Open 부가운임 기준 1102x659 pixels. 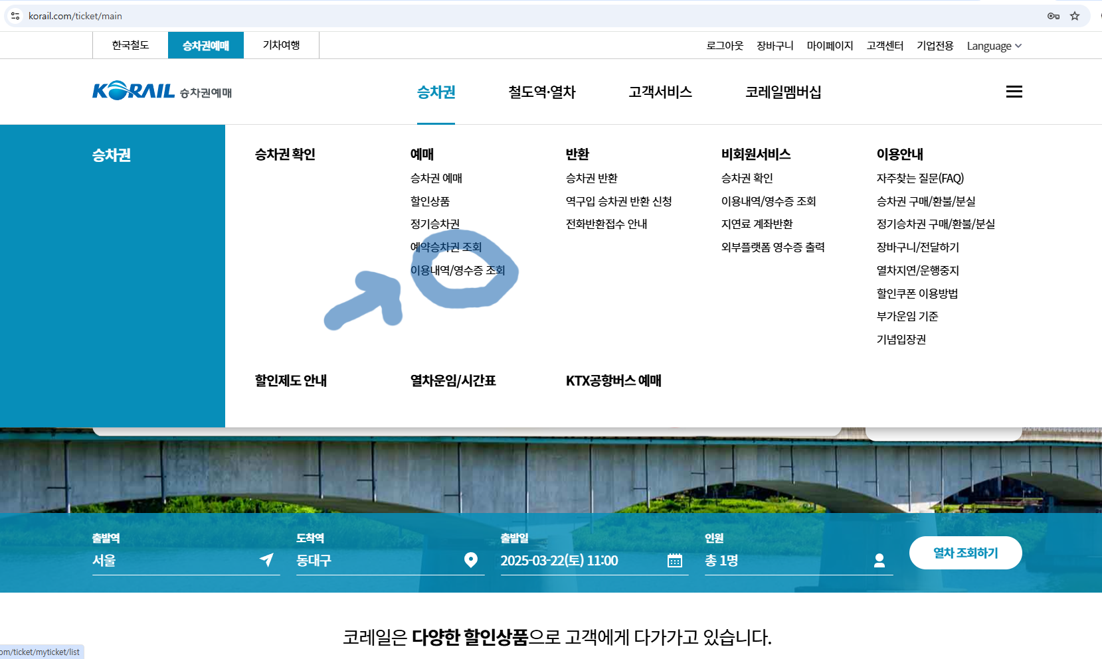[x=907, y=316]
